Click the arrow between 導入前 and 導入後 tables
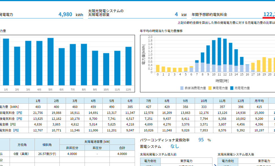The width and height of the screenshot is (275, 166). [215, 165]
